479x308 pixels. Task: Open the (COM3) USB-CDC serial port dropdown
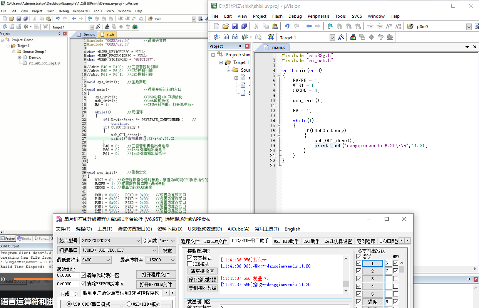tap(119, 250)
